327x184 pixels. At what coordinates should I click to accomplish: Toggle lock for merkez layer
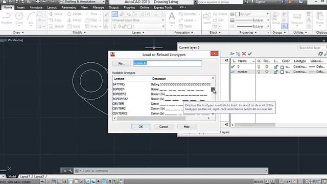(276, 72)
